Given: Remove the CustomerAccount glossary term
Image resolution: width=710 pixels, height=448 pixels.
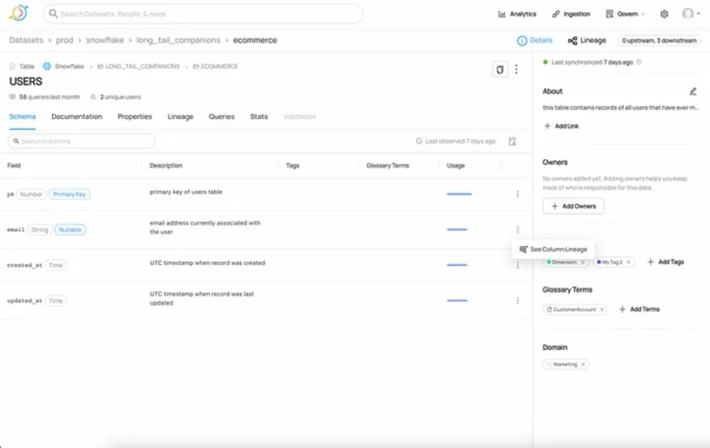Looking at the screenshot, I should tap(602, 309).
